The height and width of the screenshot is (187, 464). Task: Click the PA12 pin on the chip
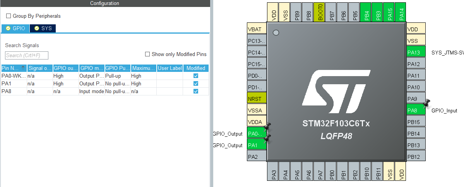416,64
